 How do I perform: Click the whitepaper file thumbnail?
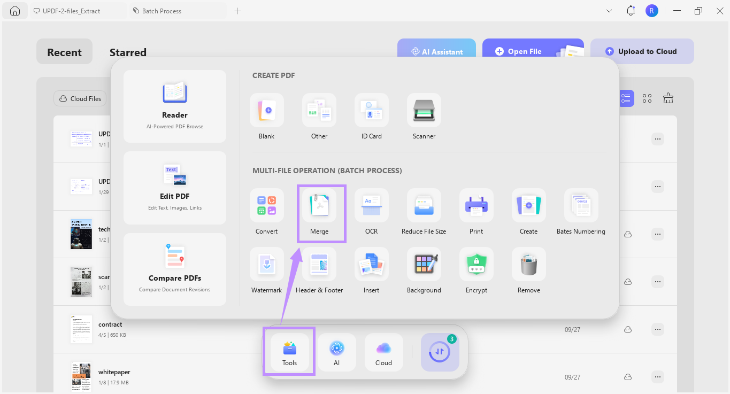click(x=81, y=376)
